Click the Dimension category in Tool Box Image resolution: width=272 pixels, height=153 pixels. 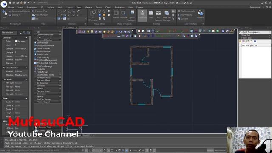[48, 94]
